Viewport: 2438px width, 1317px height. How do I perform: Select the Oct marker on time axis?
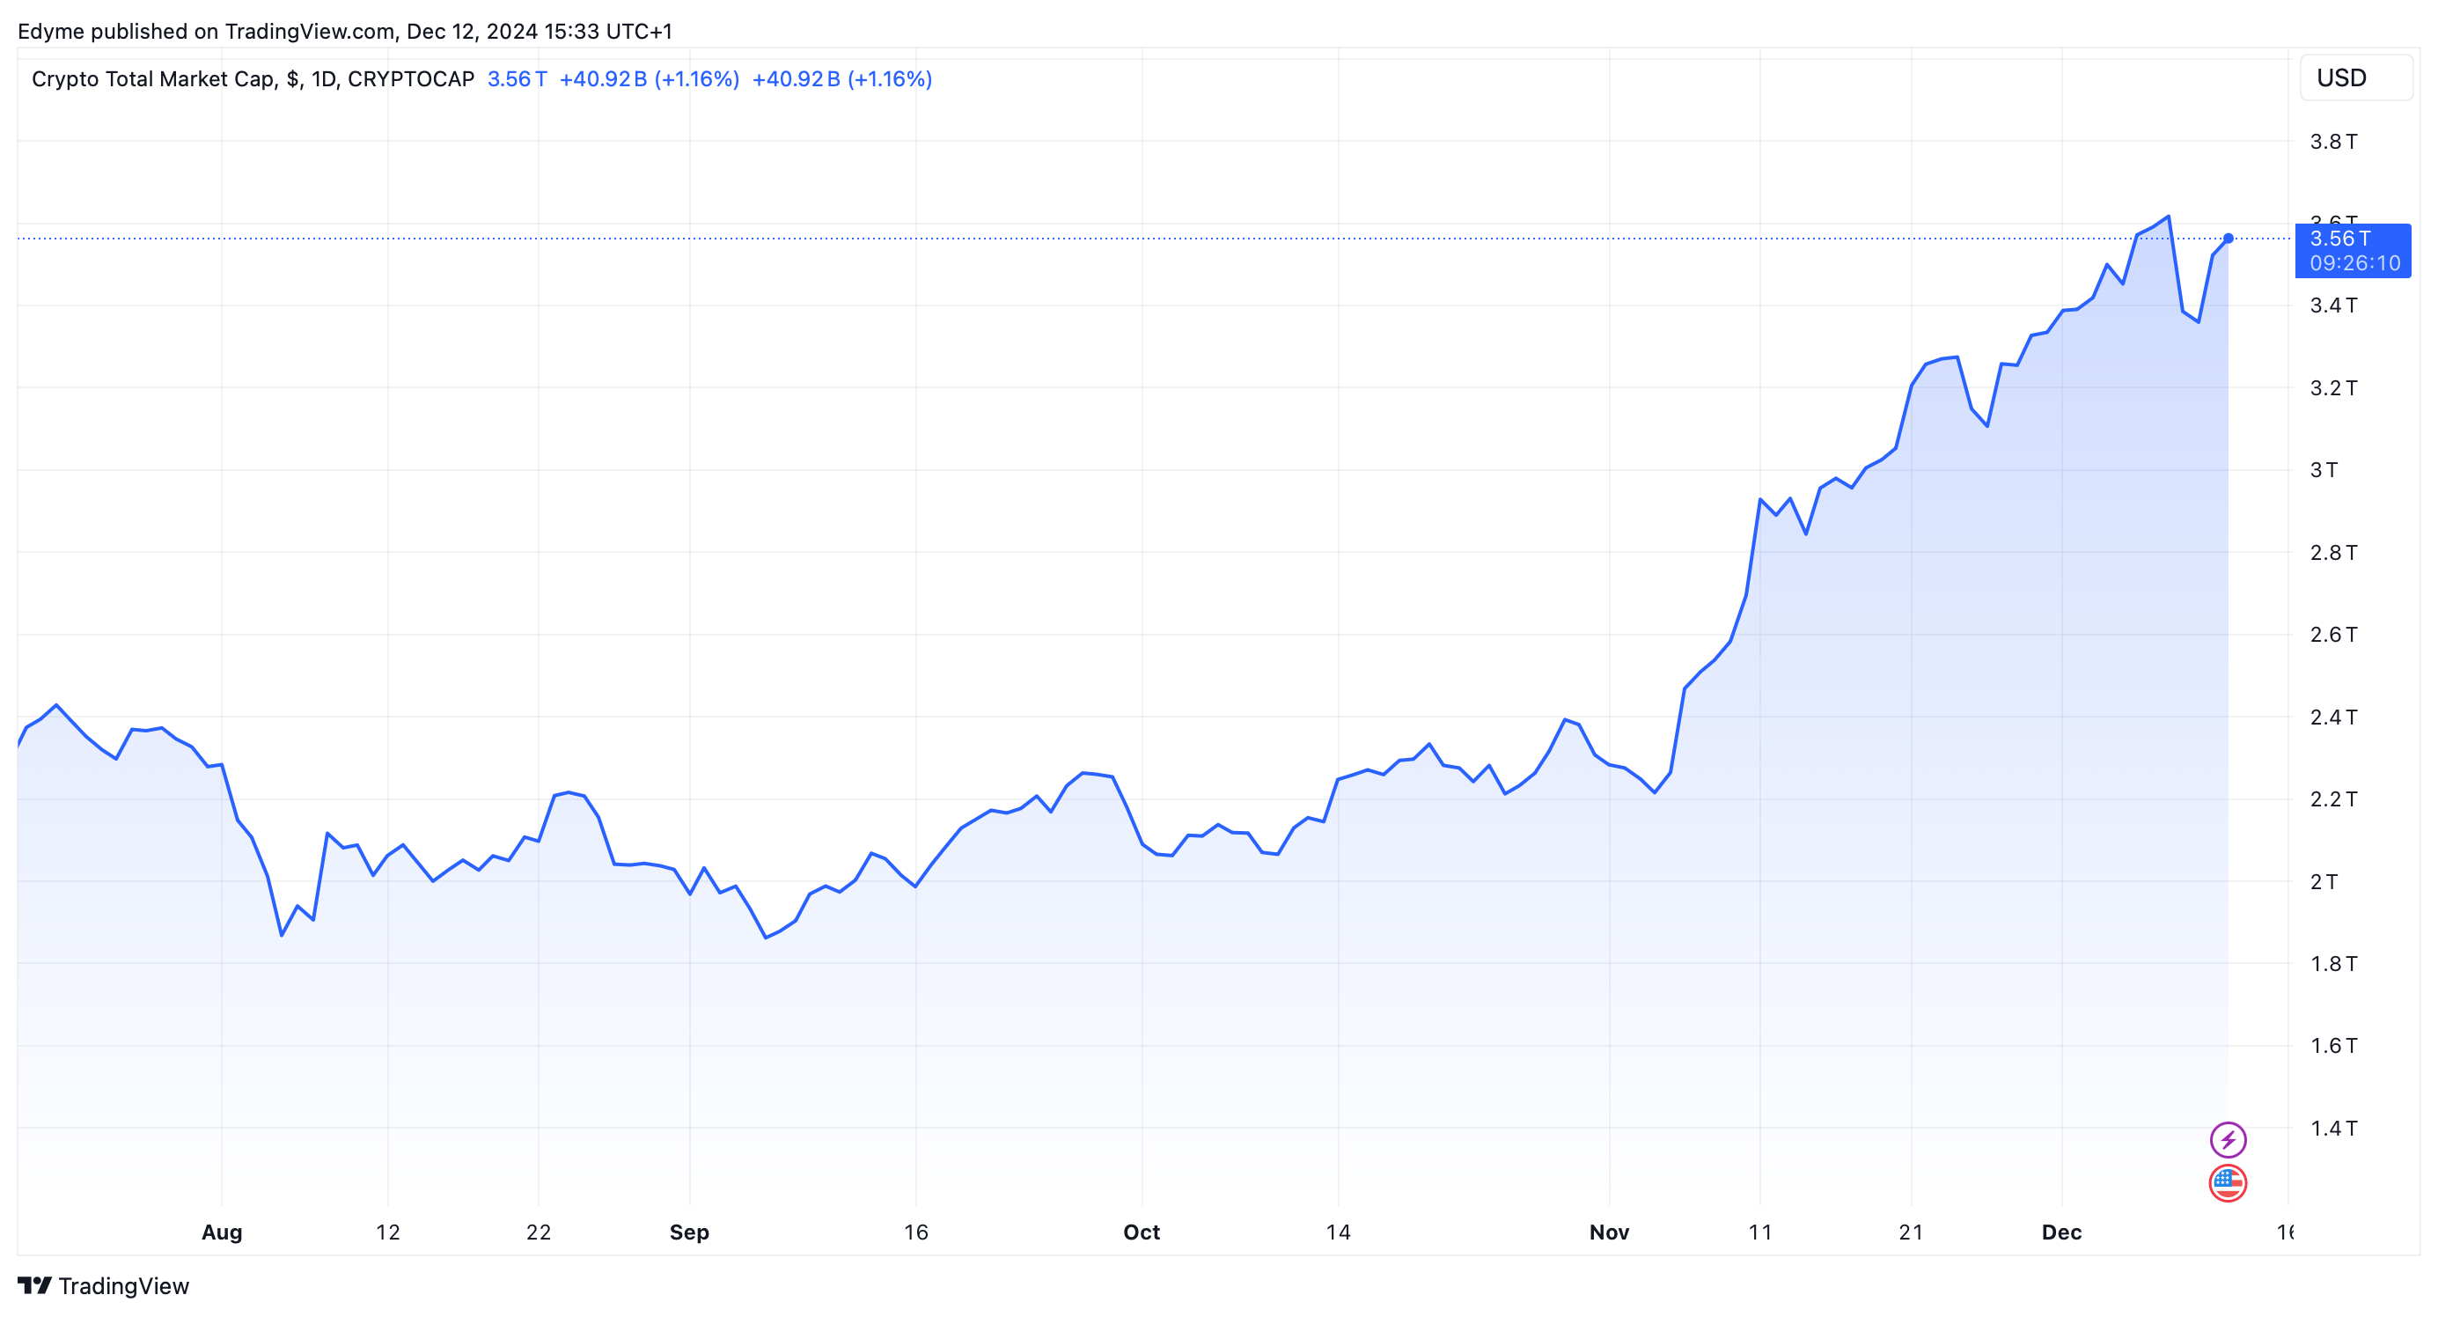pos(1142,1232)
